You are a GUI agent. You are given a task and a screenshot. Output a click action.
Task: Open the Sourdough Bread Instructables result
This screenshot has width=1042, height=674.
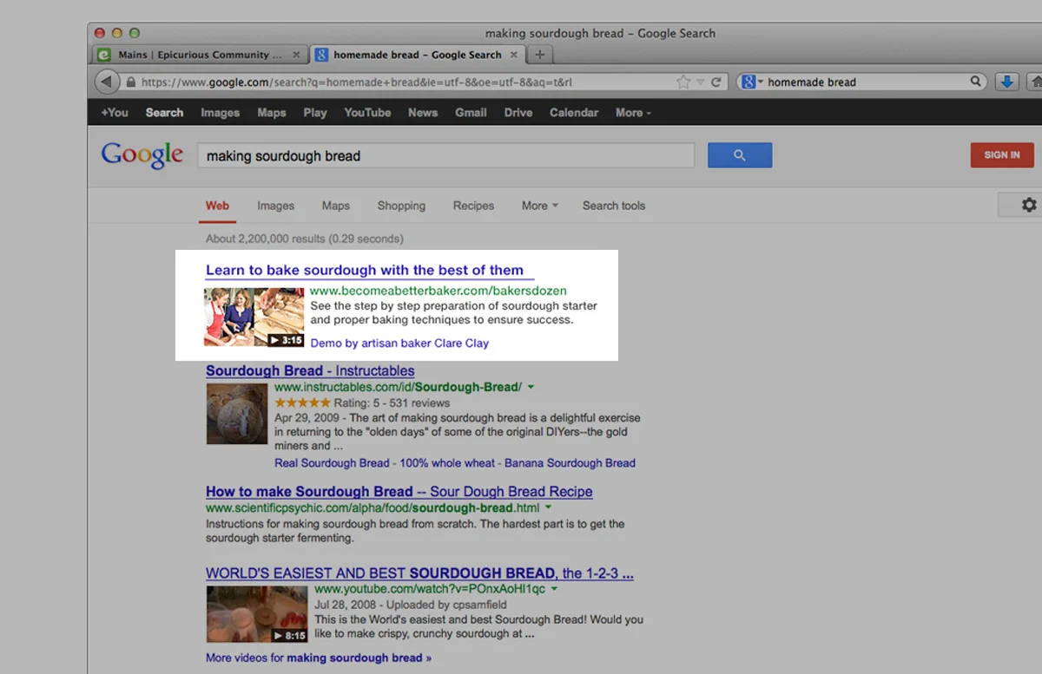pyautogui.click(x=309, y=370)
